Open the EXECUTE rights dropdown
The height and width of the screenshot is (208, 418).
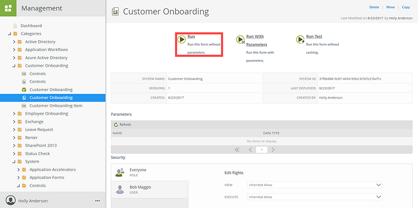pos(315,197)
